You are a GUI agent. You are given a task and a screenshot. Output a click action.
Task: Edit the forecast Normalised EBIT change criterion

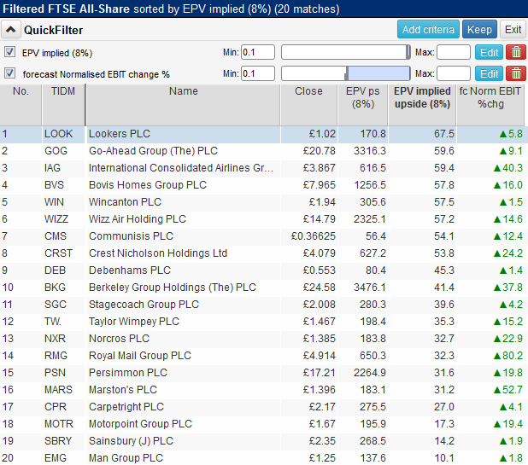489,73
